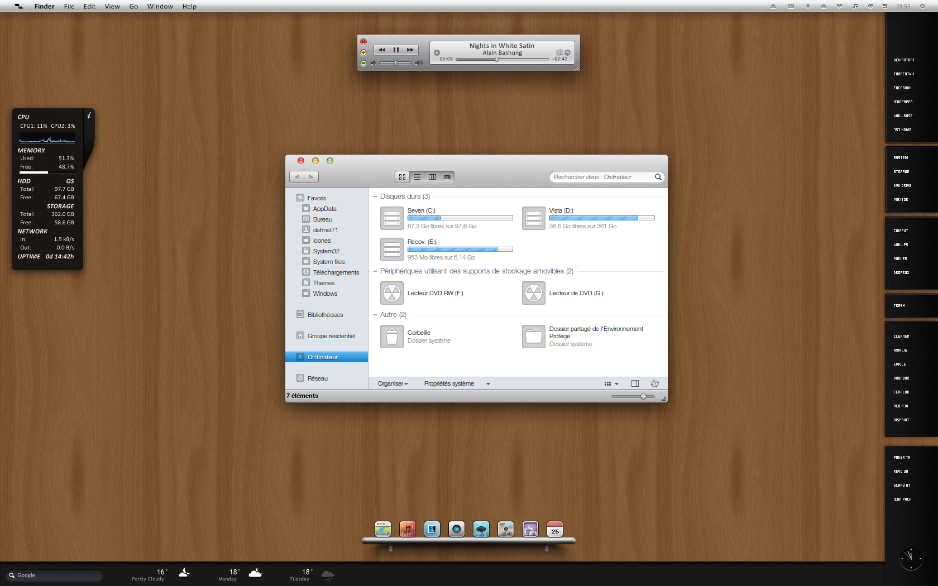Skip to next track in mini player
This screenshot has height=586, width=938.
[x=410, y=50]
